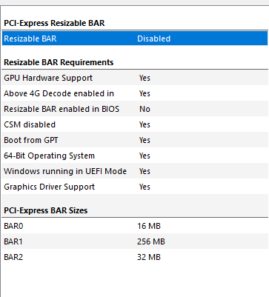
Task: Click the PCI-Express Resizable BAR heading
Action: [54, 23]
